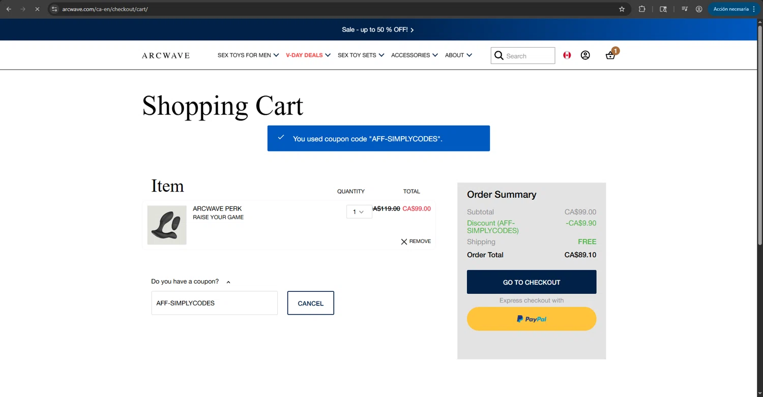The width and height of the screenshot is (763, 397).
Task: Open the media controls icon in the browser toolbar
Action: [x=685, y=9]
